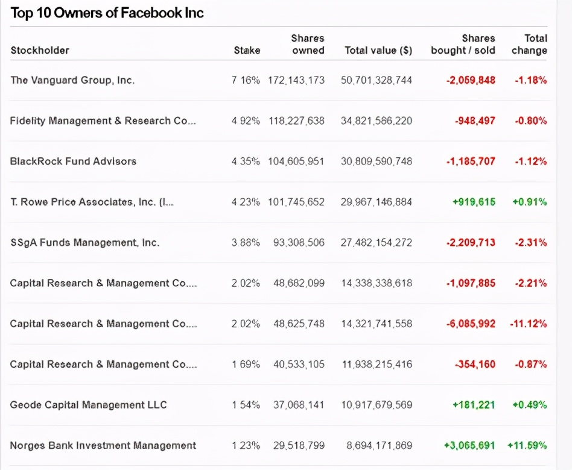Image resolution: width=572 pixels, height=470 pixels.
Task: Click Shares bought / sold header
Action: pyautogui.click(x=463, y=45)
